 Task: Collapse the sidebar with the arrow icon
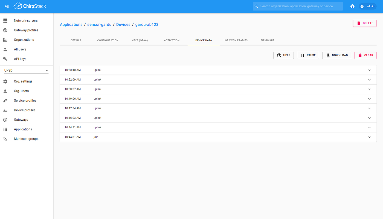7,6
